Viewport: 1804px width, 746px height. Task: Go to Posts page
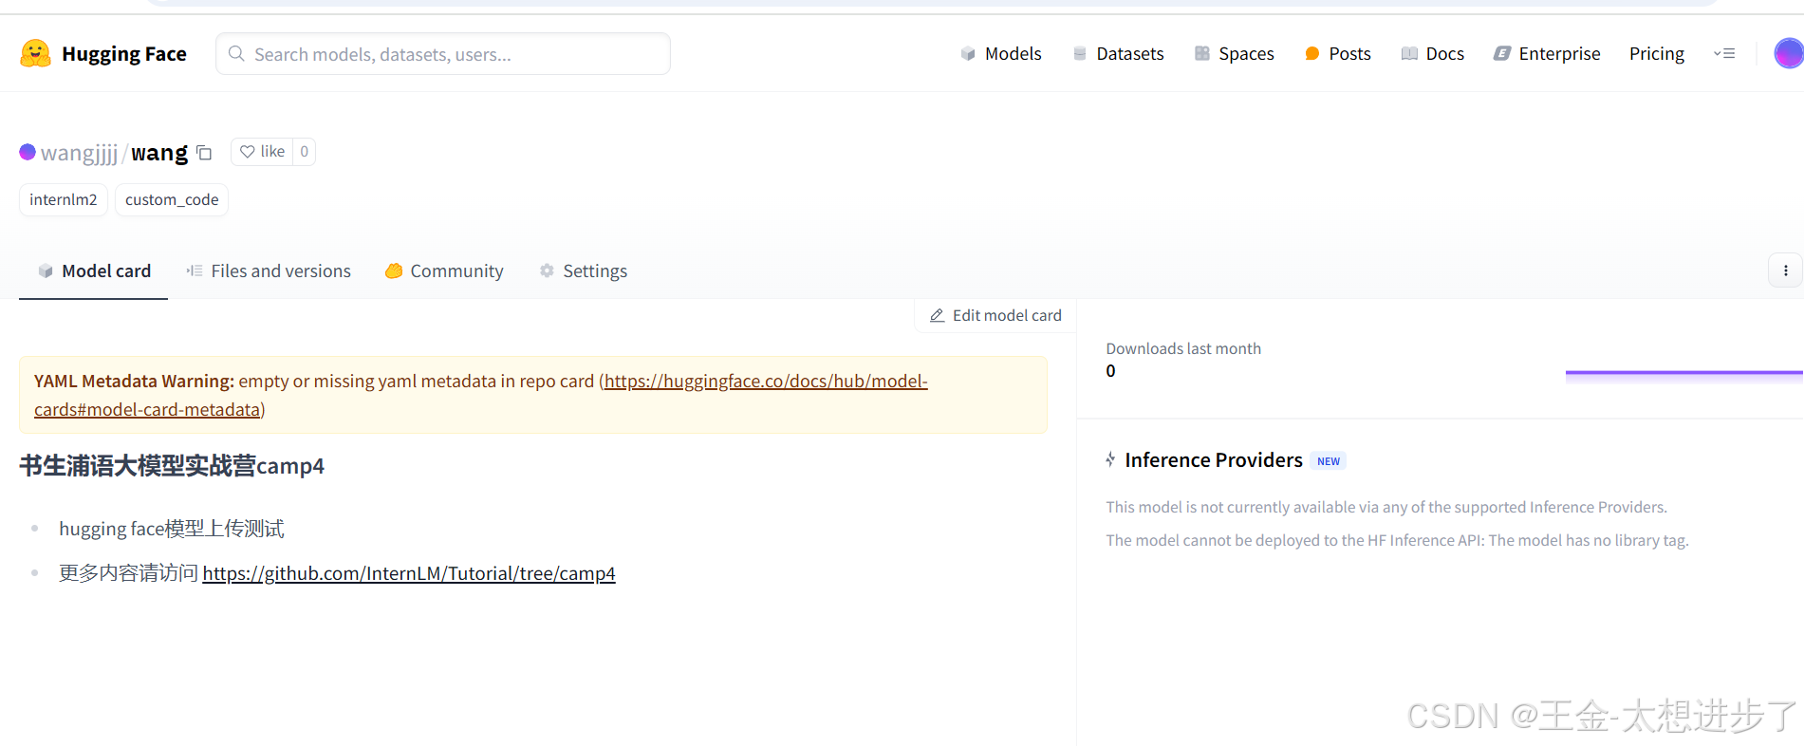(1338, 54)
